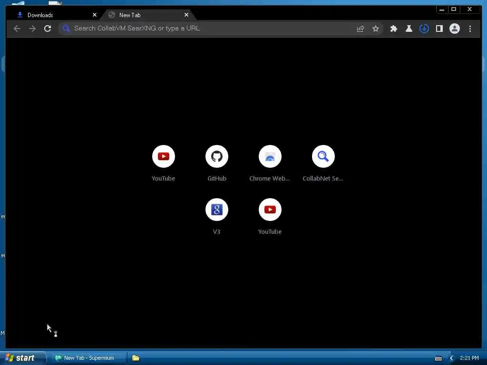This screenshot has height=365, width=487.
Task: Minimize the Supermium window
Action: [x=442, y=10]
